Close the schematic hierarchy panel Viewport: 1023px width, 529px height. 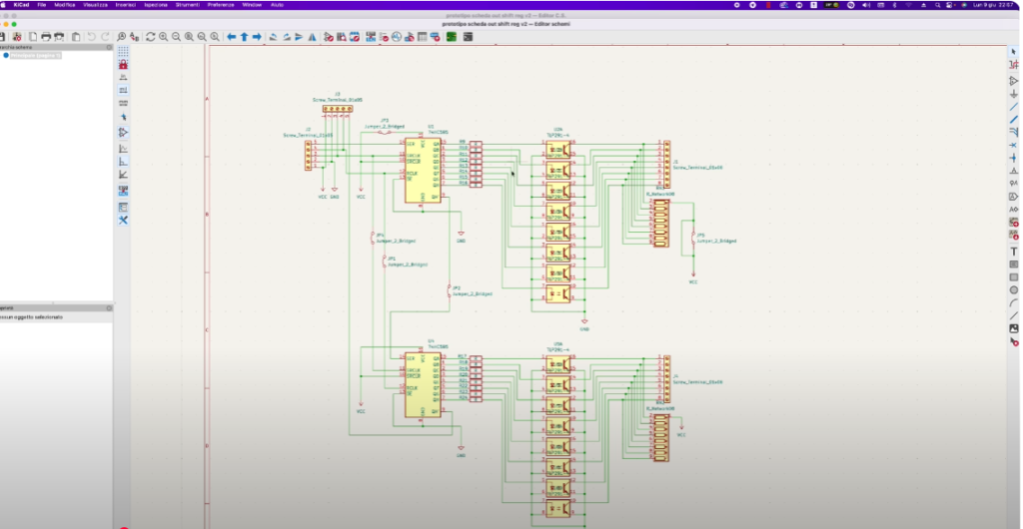107,47
